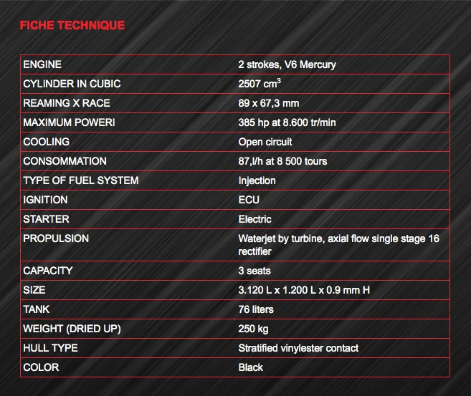This screenshot has width=471, height=396.
Task: Select the ENGINE row label
Action: click(x=42, y=64)
